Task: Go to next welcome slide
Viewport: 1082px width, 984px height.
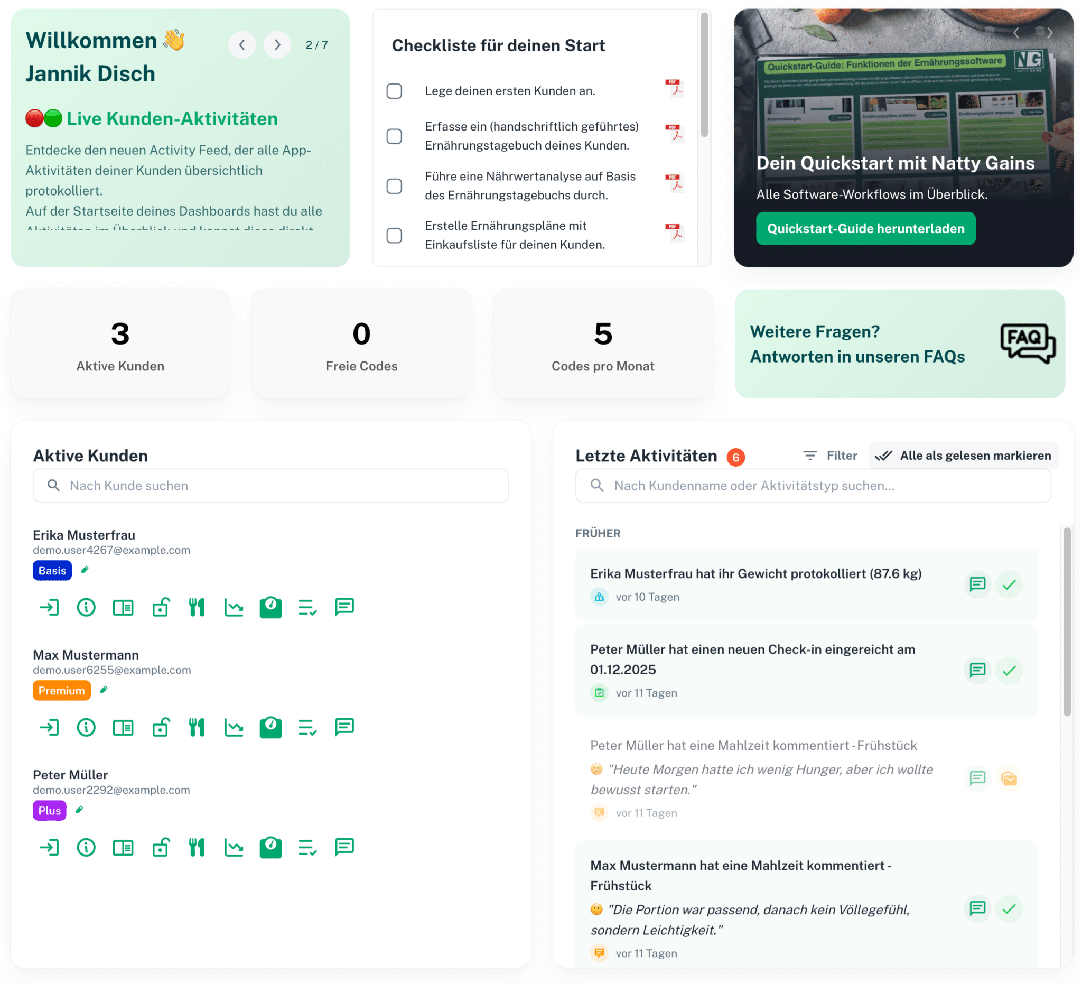Action: click(277, 45)
